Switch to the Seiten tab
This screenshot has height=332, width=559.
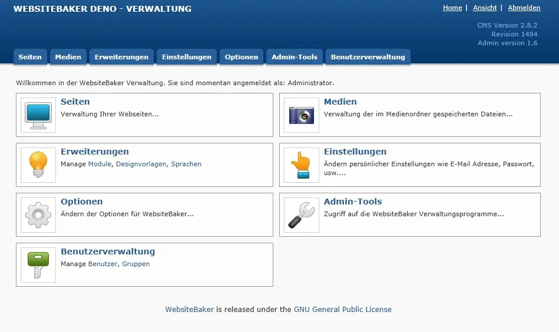[30, 57]
